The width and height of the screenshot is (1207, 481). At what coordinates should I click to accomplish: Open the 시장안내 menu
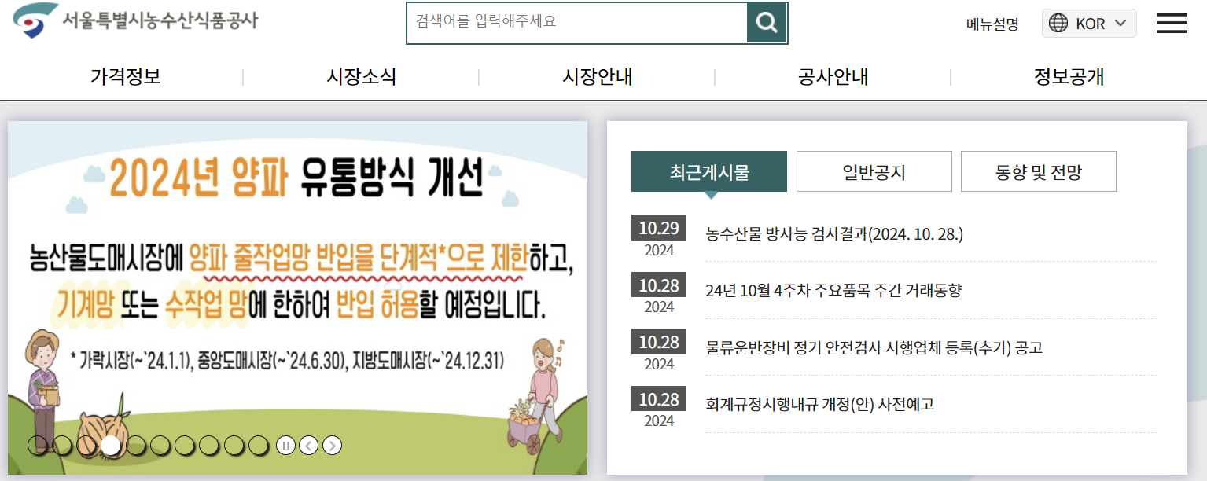pos(598,77)
